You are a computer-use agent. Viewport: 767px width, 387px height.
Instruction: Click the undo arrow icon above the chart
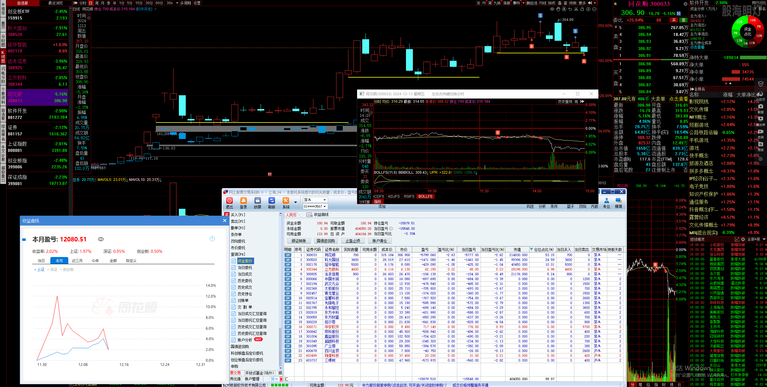pyautogui.click(x=570, y=9)
